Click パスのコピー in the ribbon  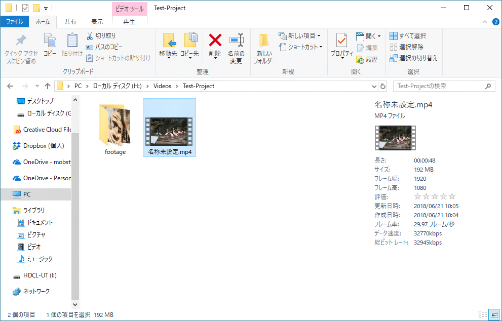click(x=104, y=47)
